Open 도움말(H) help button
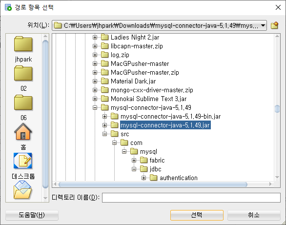 coord(32,215)
